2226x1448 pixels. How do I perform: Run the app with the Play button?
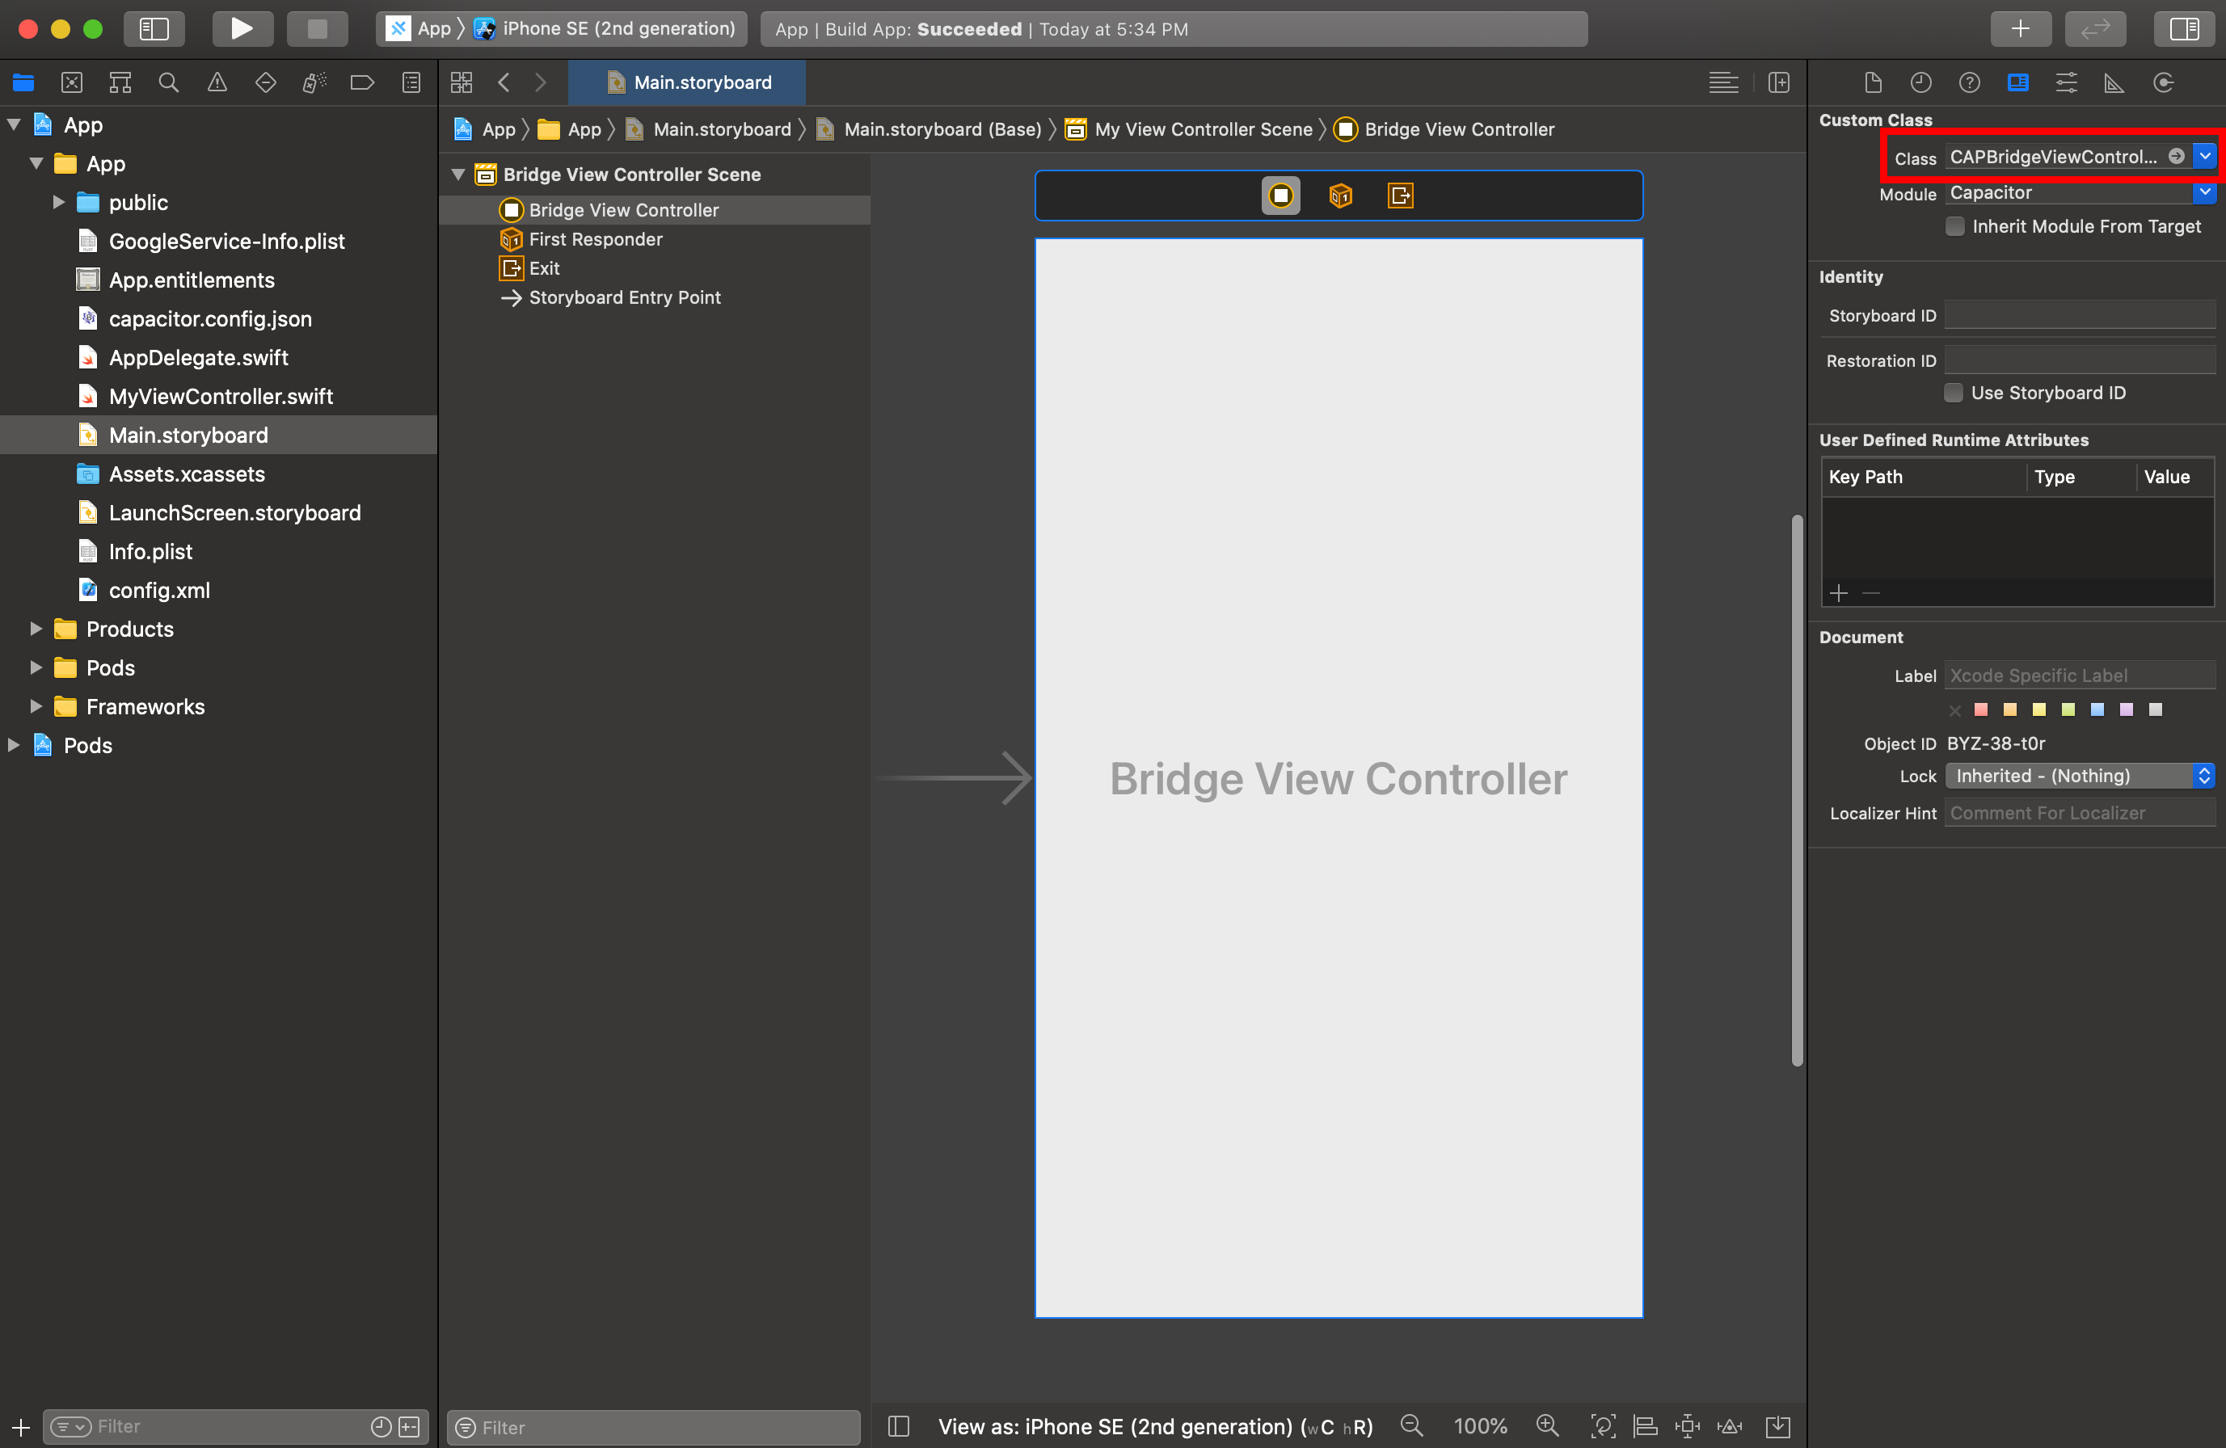click(x=242, y=28)
